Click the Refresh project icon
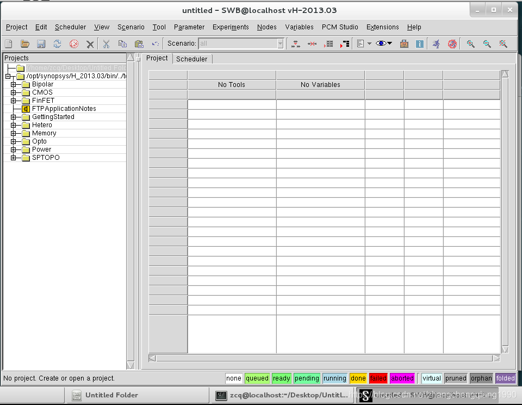 (x=57, y=43)
